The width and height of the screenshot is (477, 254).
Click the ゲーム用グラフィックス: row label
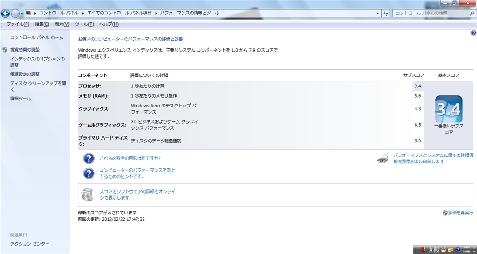tap(102, 125)
